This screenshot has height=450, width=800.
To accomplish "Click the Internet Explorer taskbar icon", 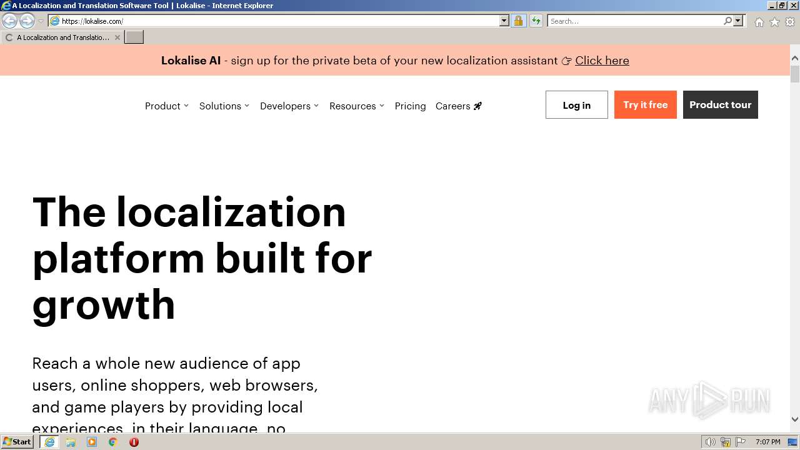I will (49, 442).
